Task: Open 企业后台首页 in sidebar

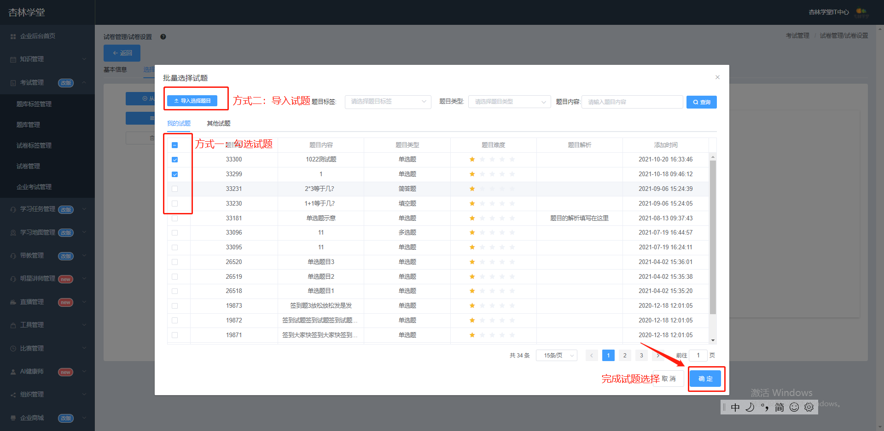Action: click(x=47, y=36)
